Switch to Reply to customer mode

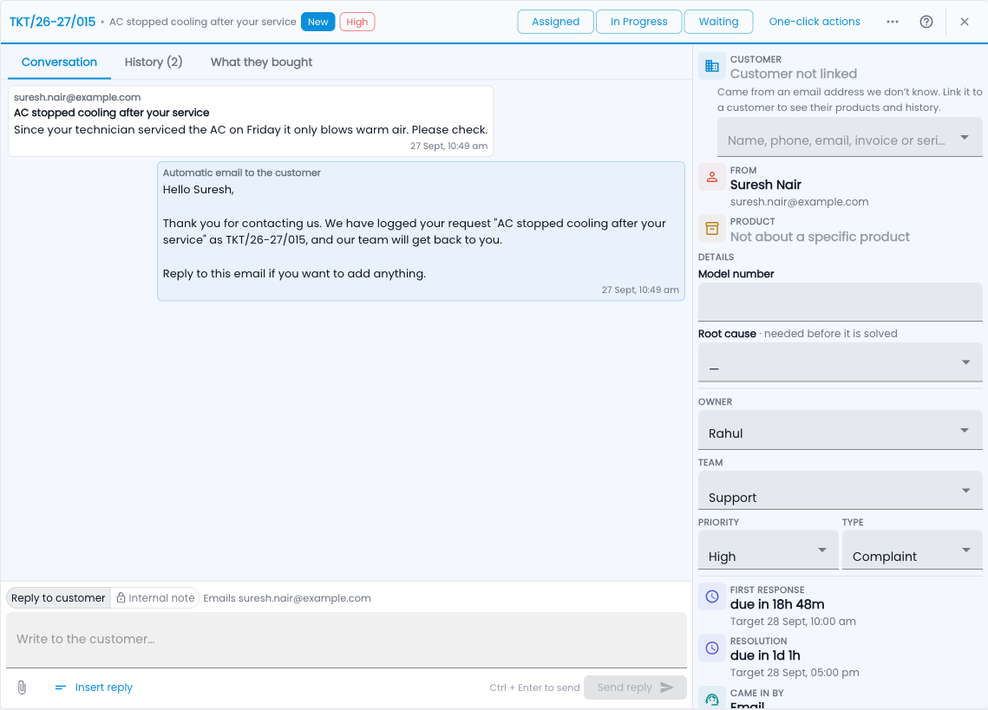coord(58,598)
